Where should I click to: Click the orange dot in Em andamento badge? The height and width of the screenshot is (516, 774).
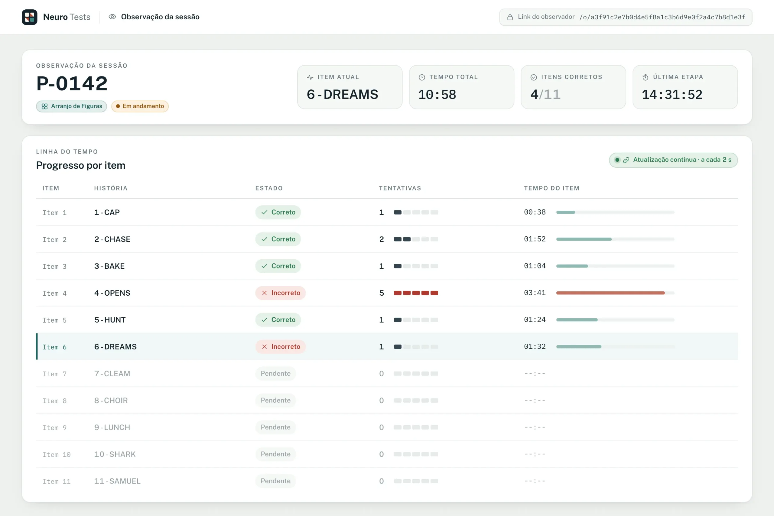tap(118, 106)
